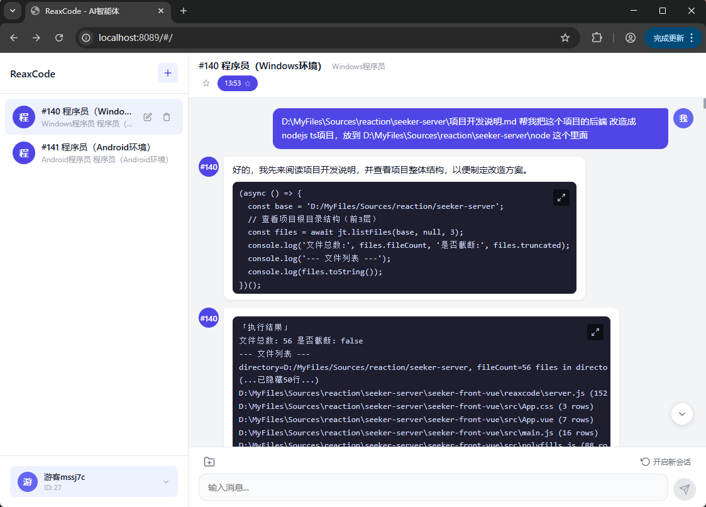Click the 游 user avatar
Image resolution: width=706 pixels, height=507 pixels.
[28, 482]
